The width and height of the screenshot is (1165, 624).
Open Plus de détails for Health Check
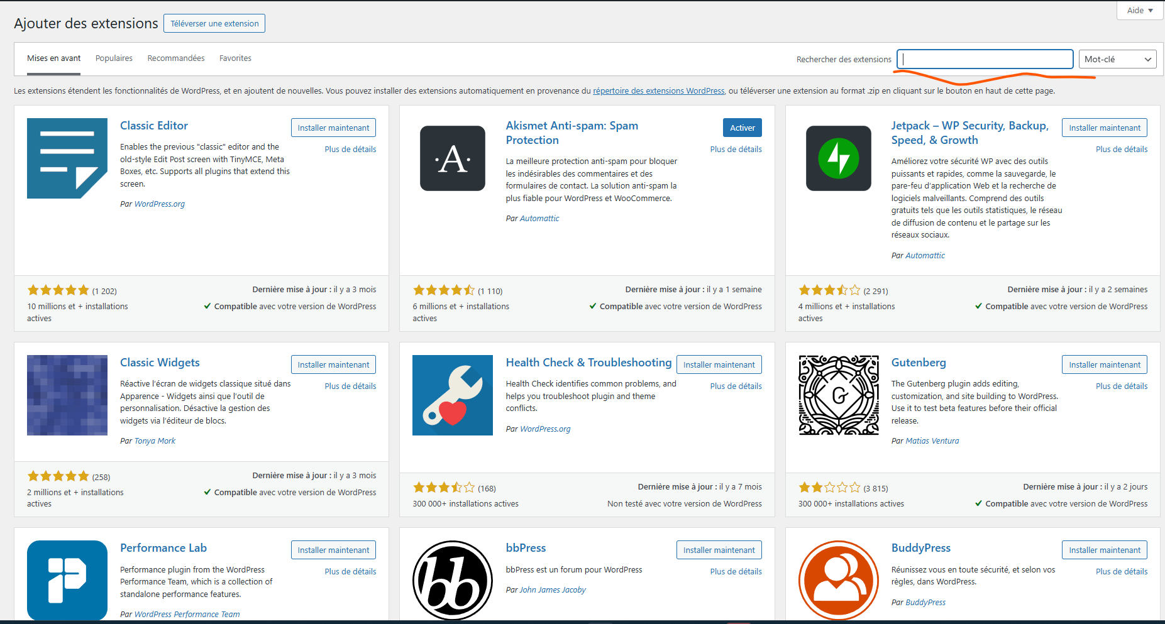[x=736, y=386]
